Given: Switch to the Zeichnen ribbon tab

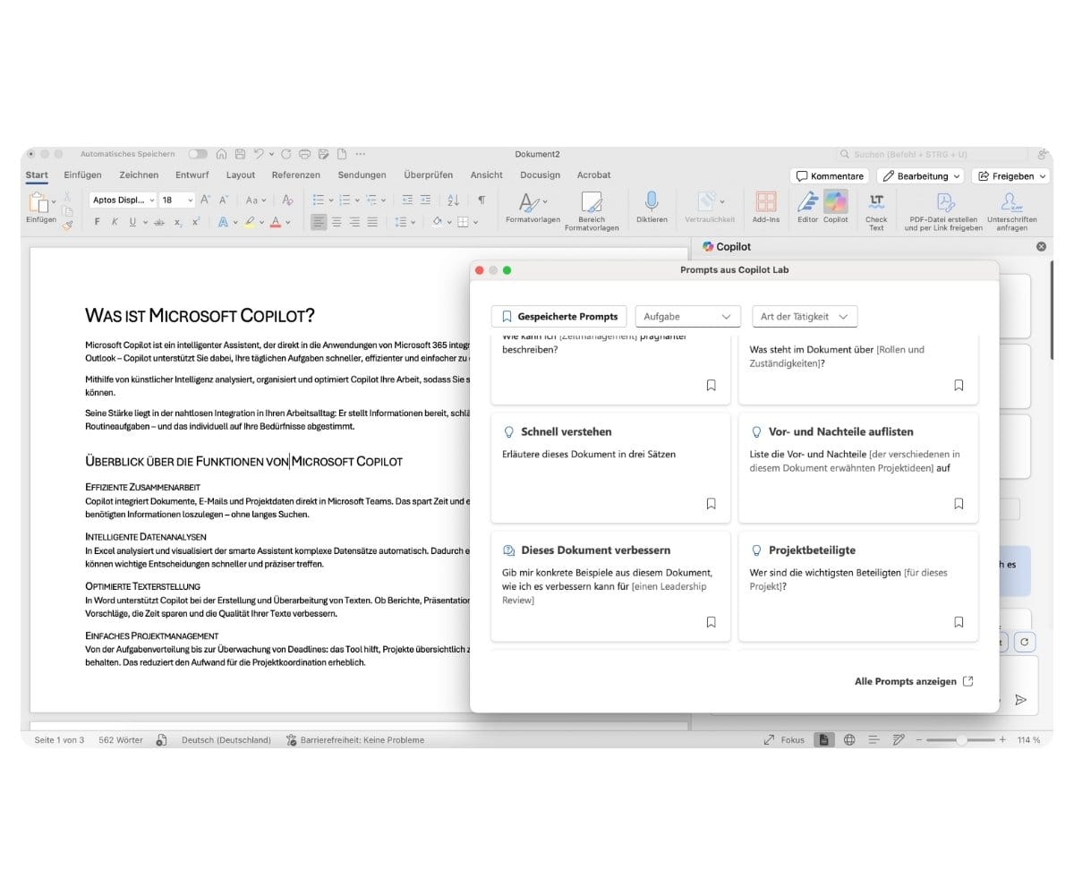Looking at the screenshot, I should click(139, 175).
